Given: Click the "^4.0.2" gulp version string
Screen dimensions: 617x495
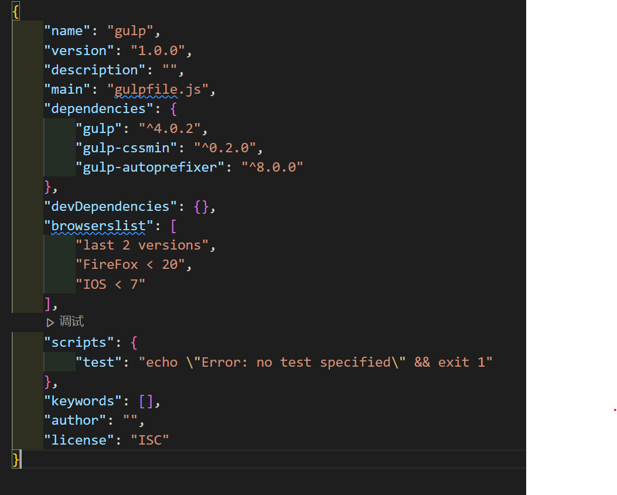Looking at the screenshot, I should (x=169, y=129).
